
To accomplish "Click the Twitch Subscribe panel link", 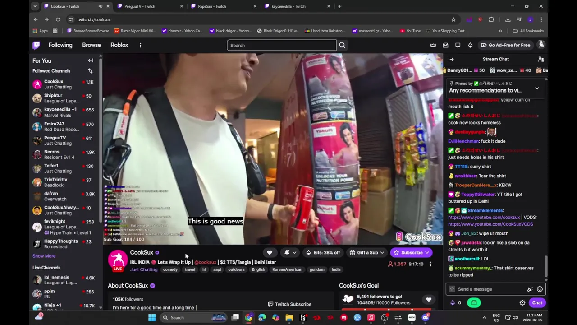I will coord(289,304).
